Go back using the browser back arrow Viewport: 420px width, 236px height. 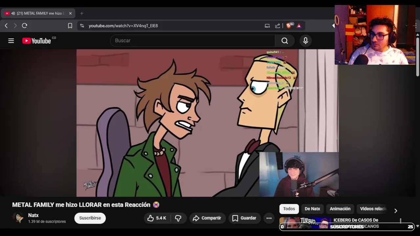[6, 26]
